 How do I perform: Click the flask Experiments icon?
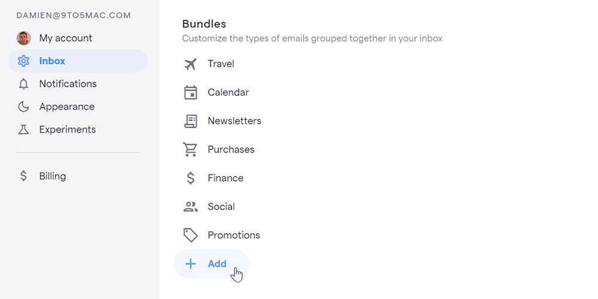23,130
